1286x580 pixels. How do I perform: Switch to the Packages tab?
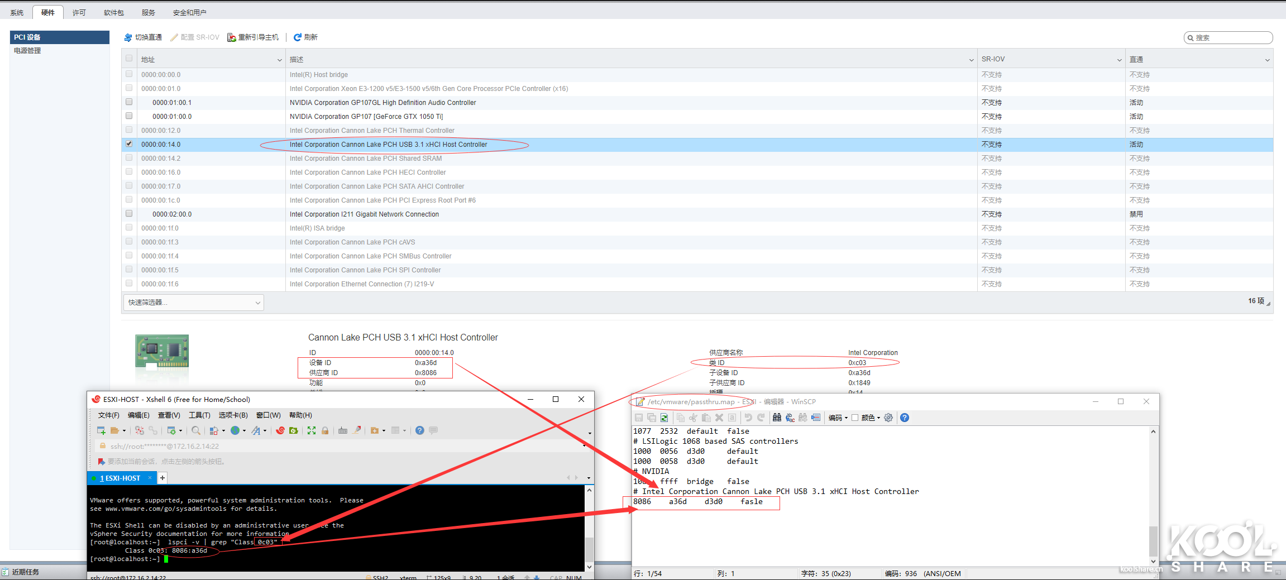(114, 12)
